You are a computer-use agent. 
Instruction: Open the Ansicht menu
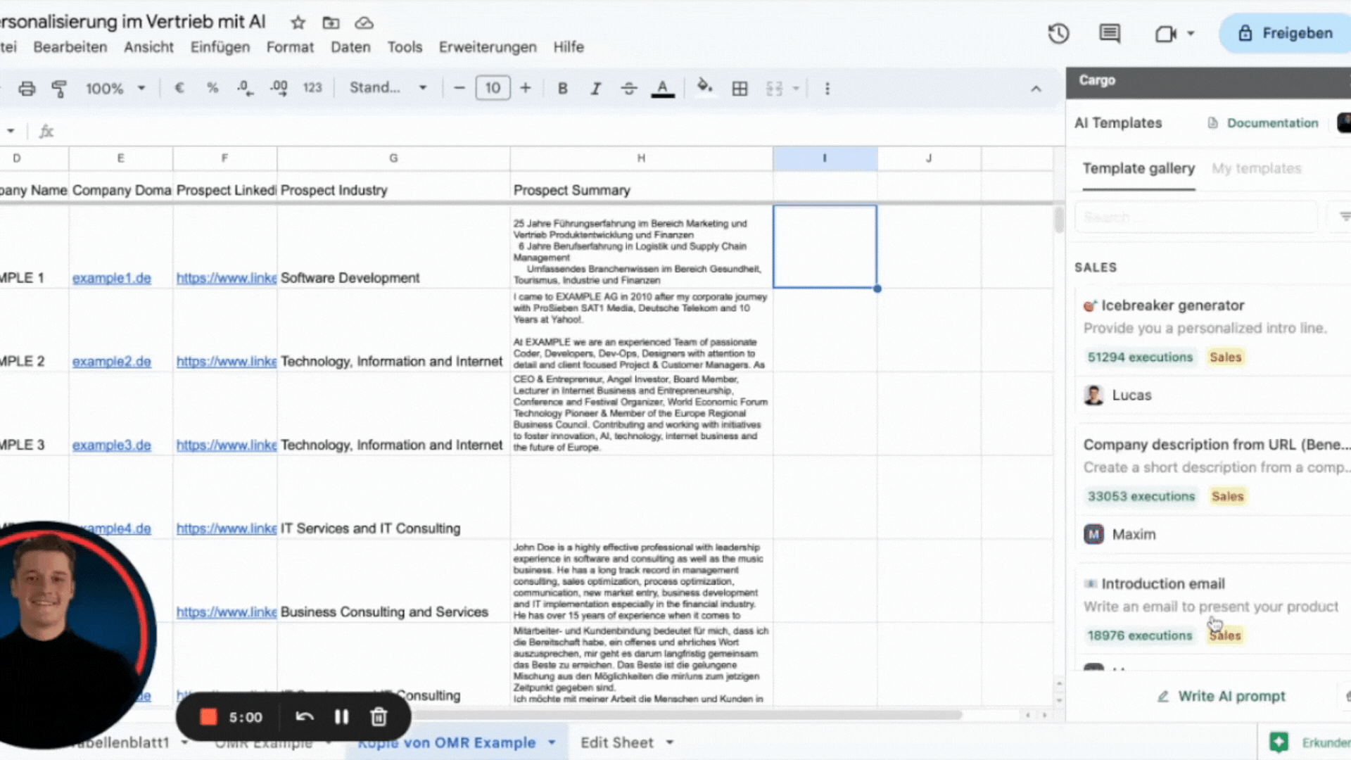tap(148, 47)
